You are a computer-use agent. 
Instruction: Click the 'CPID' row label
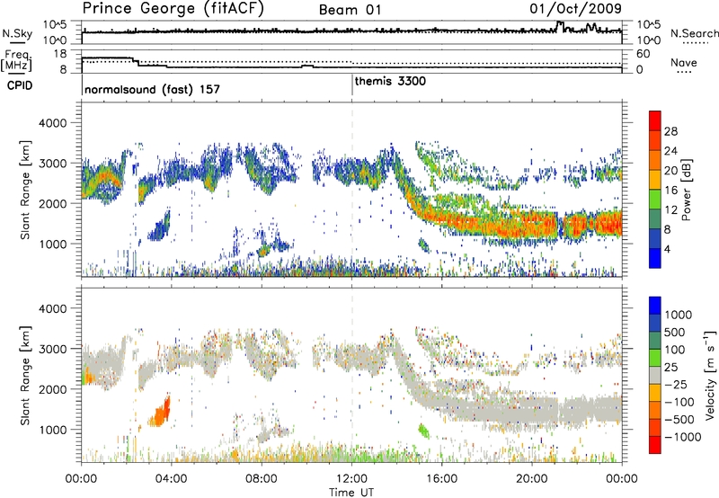(20, 85)
